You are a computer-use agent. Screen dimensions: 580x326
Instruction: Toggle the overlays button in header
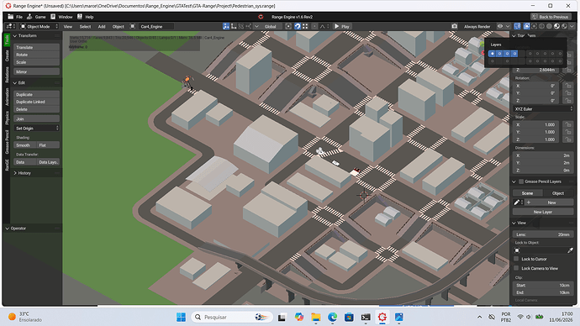(526, 26)
